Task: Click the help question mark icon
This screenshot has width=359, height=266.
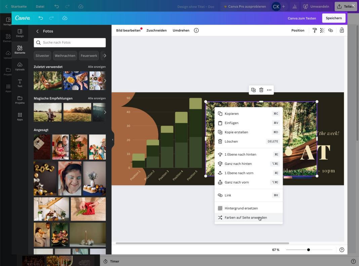Action: tap(342, 250)
